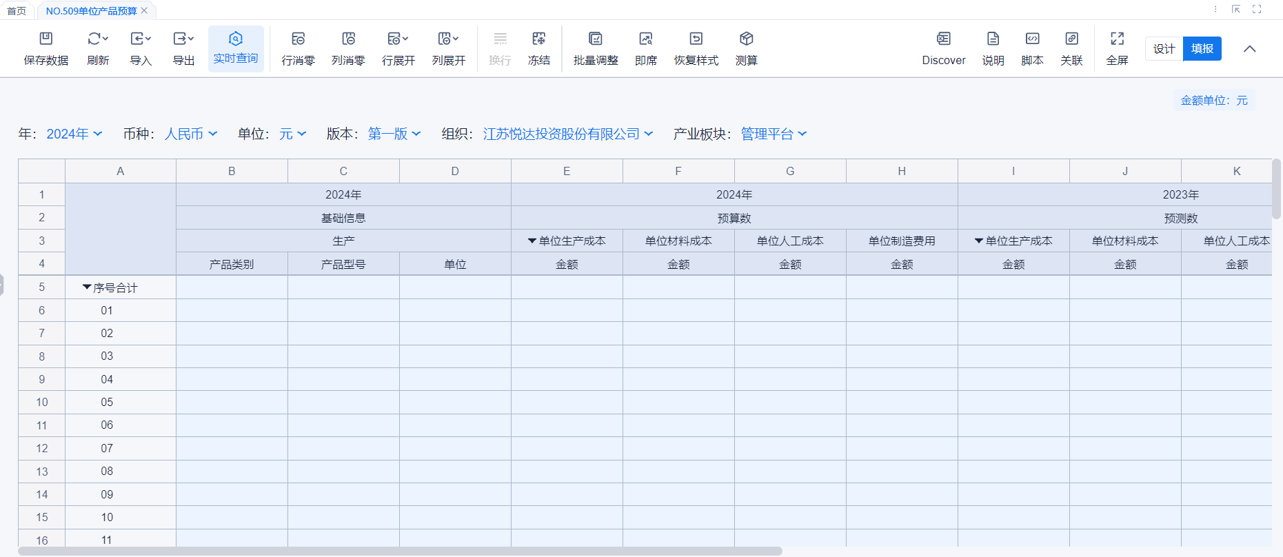
Task: Click the Real-time Query (实时查询) icon
Action: tap(236, 39)
